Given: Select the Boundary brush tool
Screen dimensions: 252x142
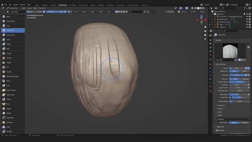Looking at the screenshot, I should (x=13, y=122).
